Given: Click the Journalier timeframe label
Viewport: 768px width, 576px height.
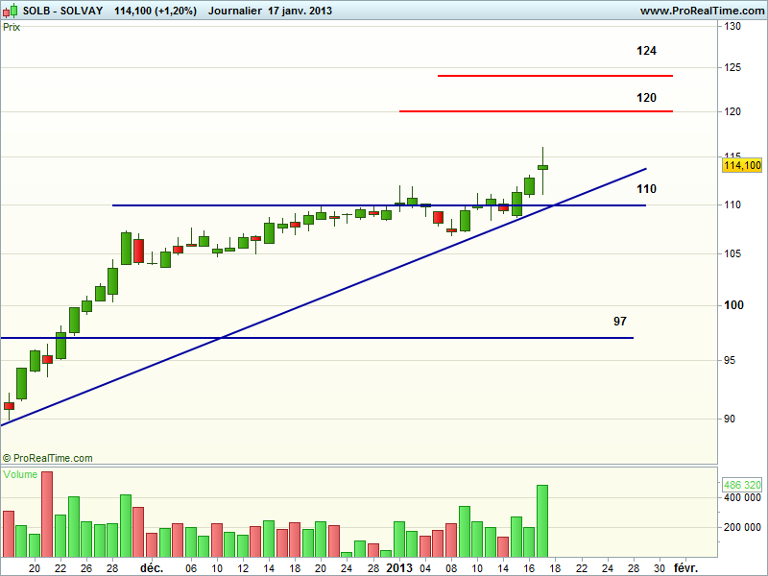Looking at the screenshot, I should (234, 10).
